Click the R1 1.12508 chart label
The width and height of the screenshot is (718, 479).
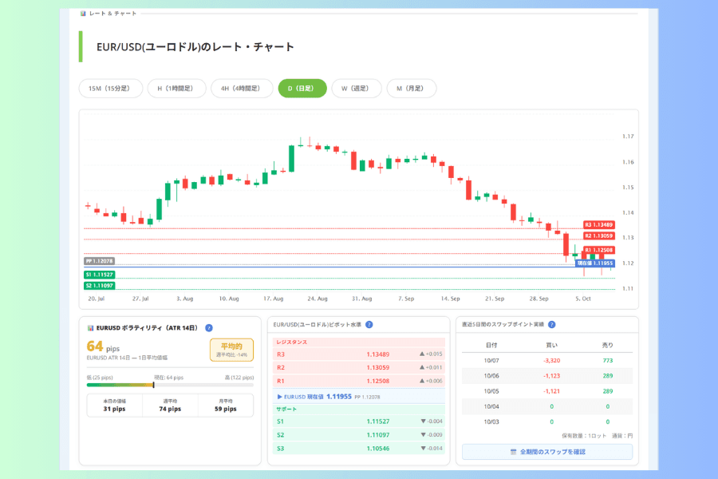point(599,250)
